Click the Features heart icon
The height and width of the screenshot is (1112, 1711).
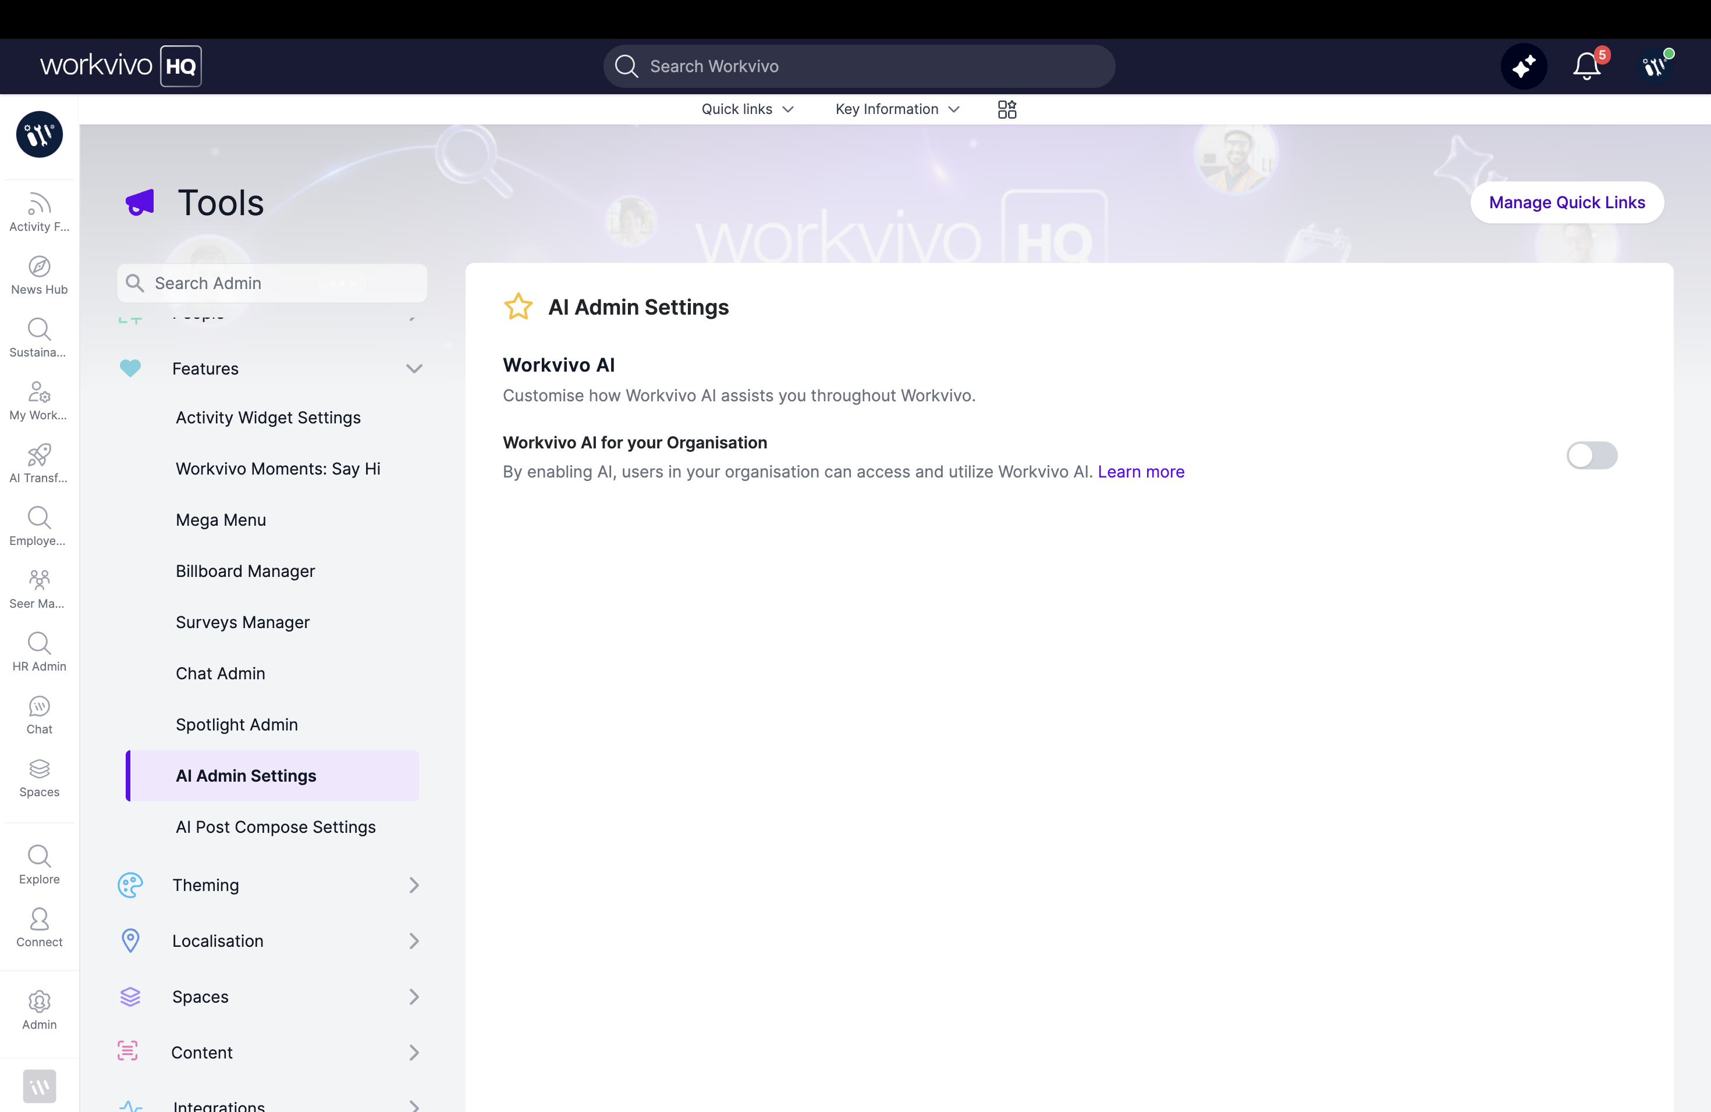pyautogui.click(x=130, y=369)
